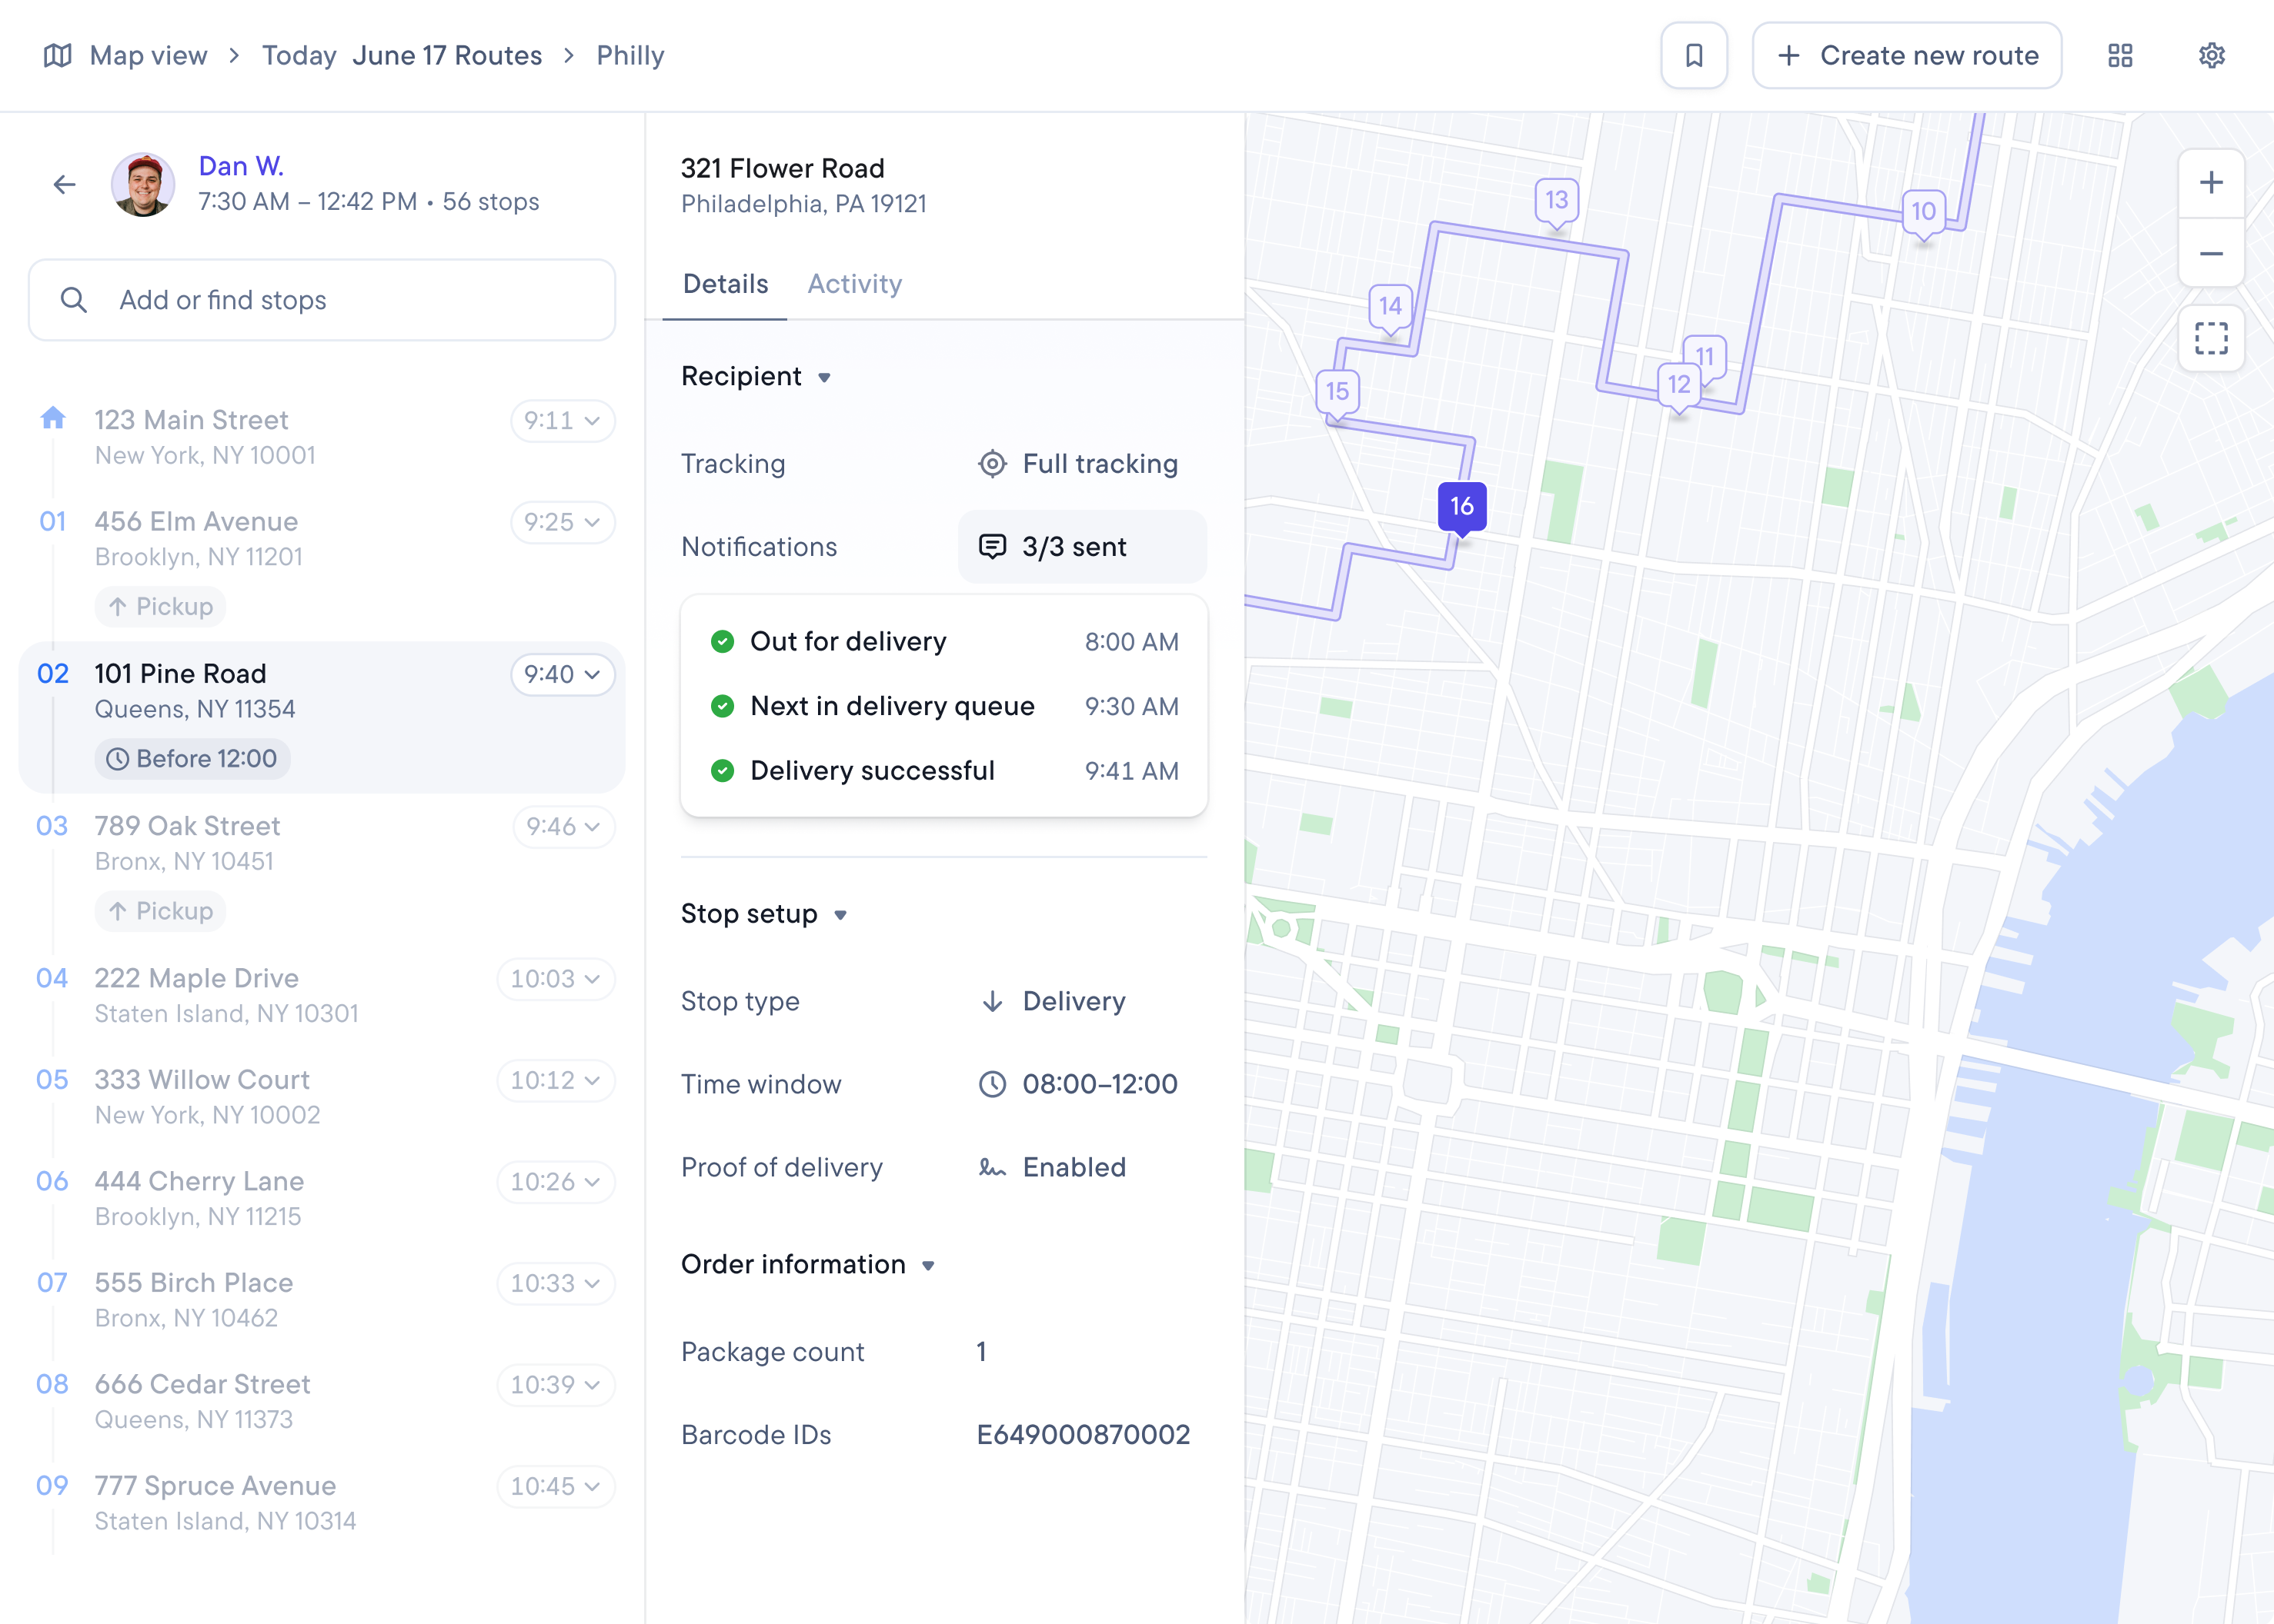Image resolution: width=2274 pixels, height=1624 pixels.
Task: Select stop 666 Cedar Street
Action: tap(322, 1402)
